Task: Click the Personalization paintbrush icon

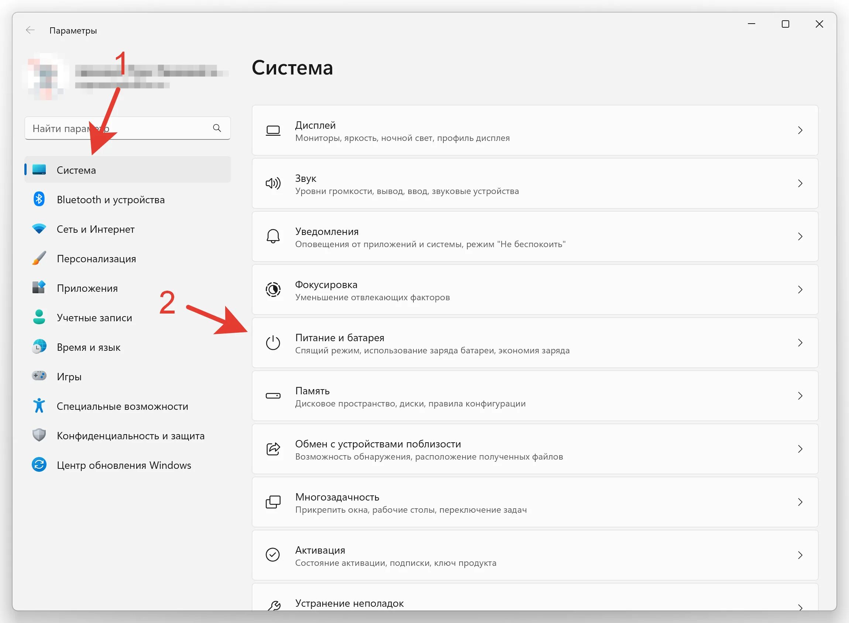Action: click(39, 258)
